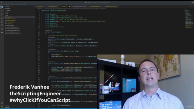This screenshot has height=109, width=194.
Task: Click the references CodeLens above theSession declaration
Action: tap(52, 37)
